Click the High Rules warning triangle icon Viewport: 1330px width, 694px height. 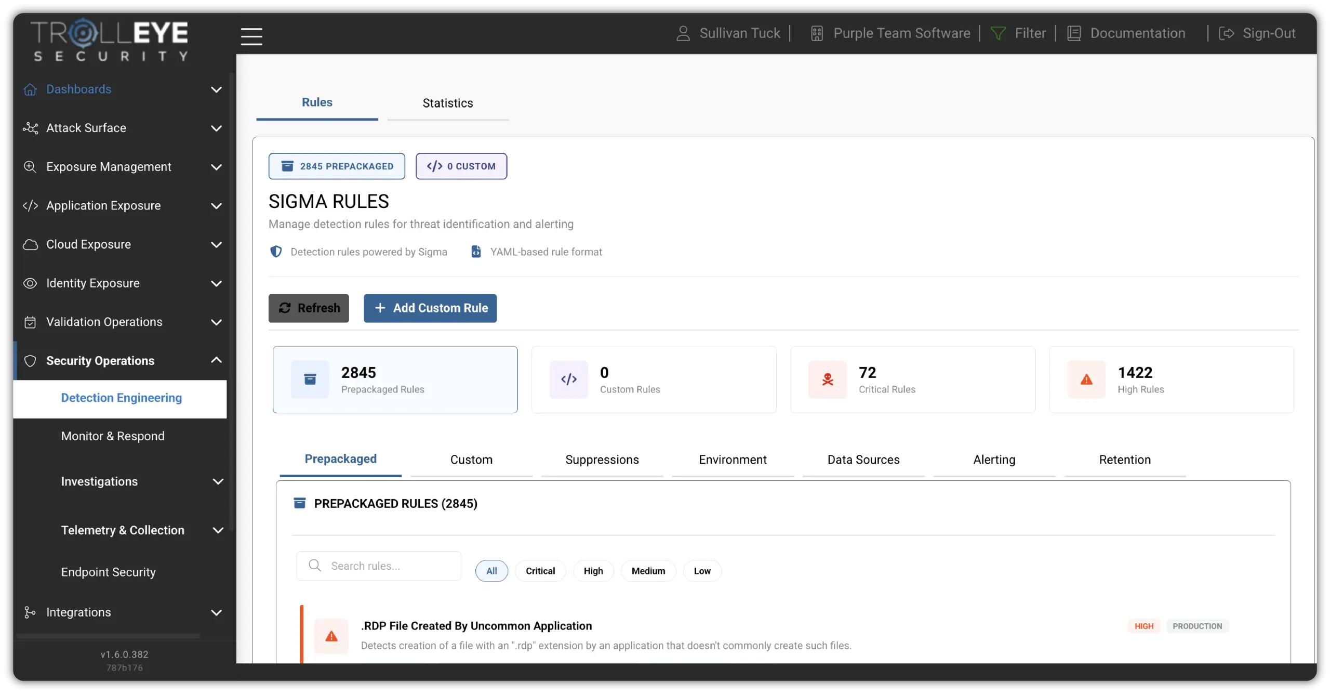(x=1086, y=379)
